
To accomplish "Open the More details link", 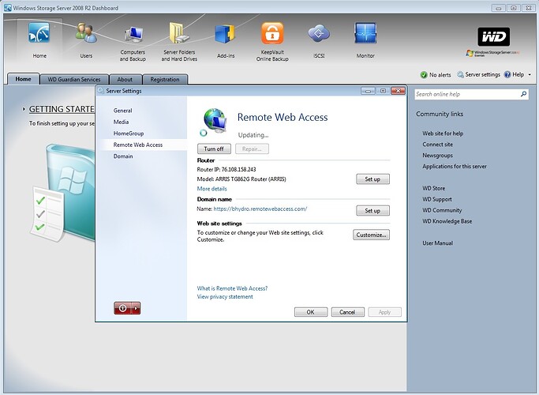I will tap(211, 189).
